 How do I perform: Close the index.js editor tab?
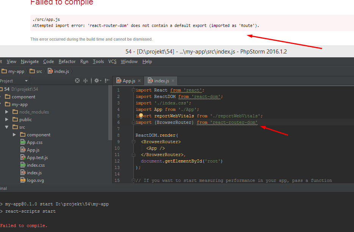click(x=173, y=81)
